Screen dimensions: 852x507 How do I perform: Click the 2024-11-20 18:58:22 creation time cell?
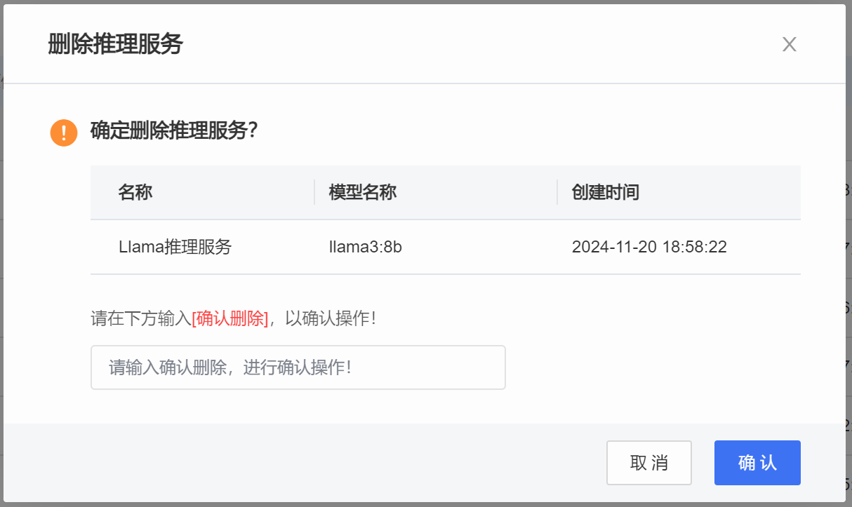click(x=649, y=247)
